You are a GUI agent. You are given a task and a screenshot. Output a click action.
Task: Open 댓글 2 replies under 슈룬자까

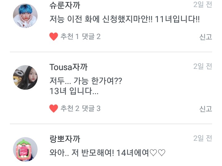91,37
